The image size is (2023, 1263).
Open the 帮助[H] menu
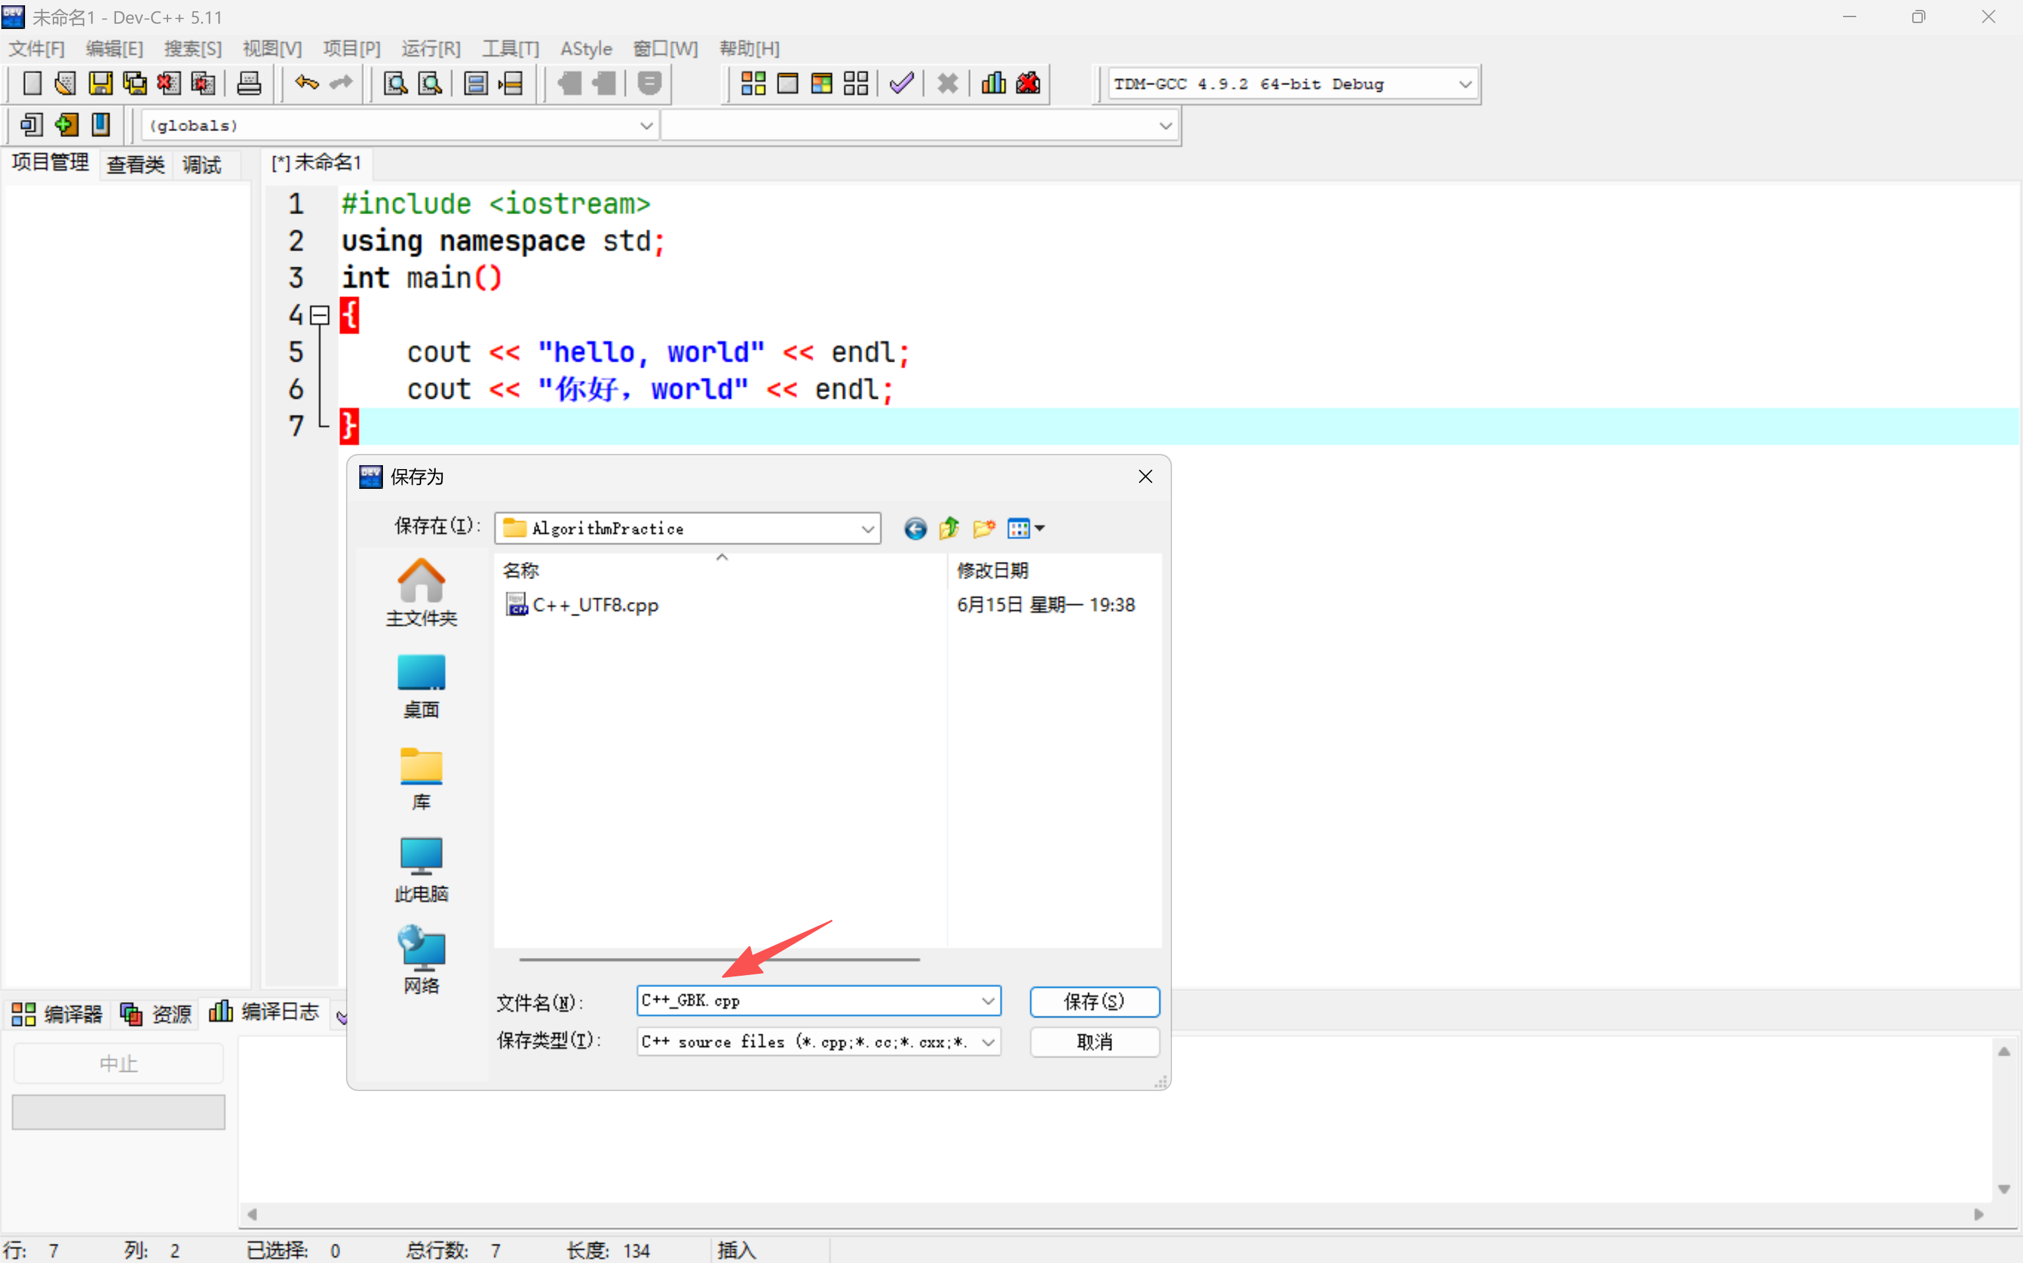coord(749,49)
